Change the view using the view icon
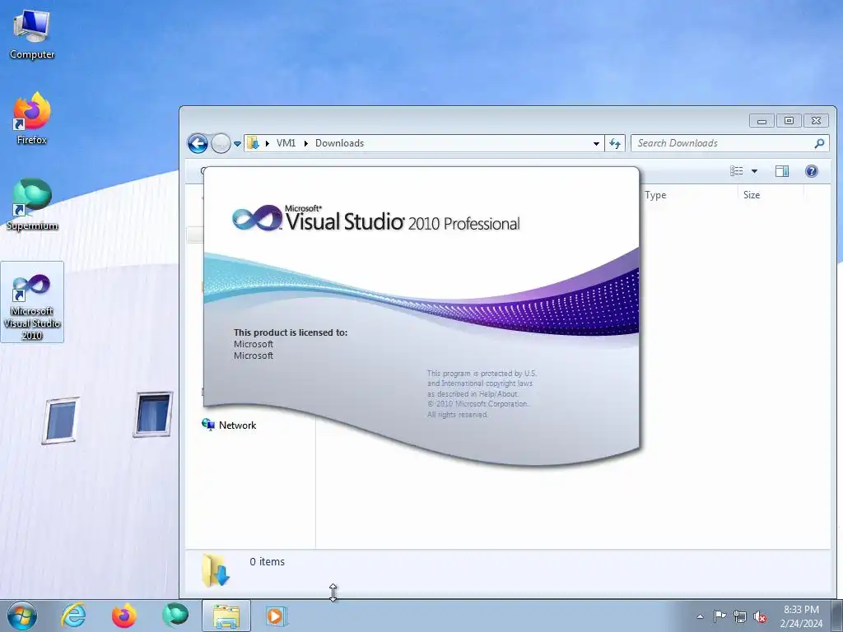Screen dimensions: 843x632 [x=737, y=171]
